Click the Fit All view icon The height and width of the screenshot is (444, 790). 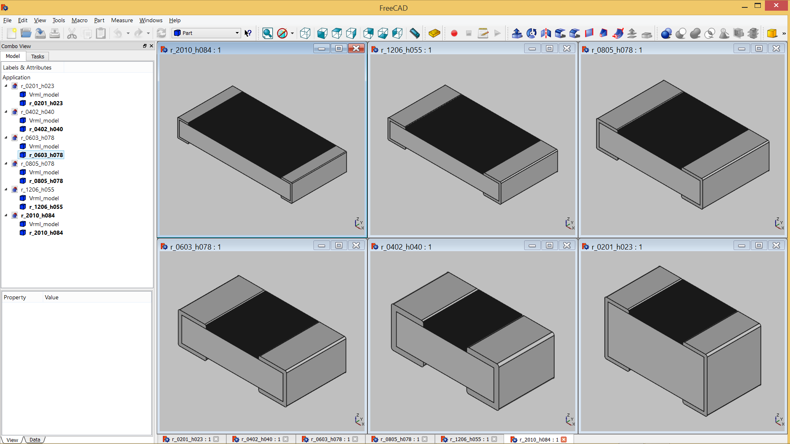coord(267,33)
